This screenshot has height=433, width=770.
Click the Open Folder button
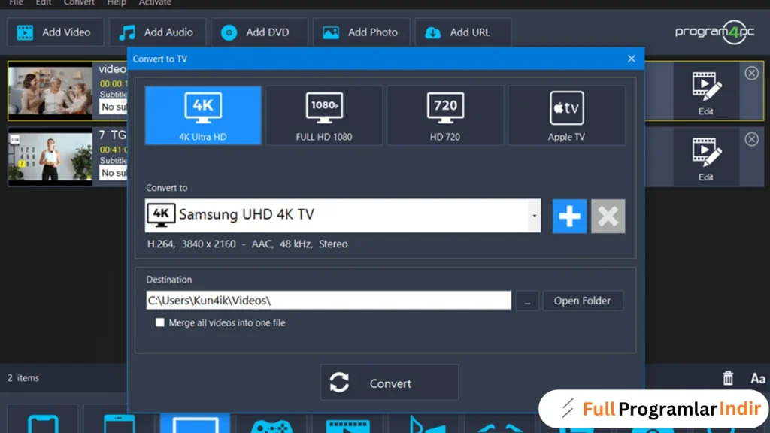tap(583, 301)
